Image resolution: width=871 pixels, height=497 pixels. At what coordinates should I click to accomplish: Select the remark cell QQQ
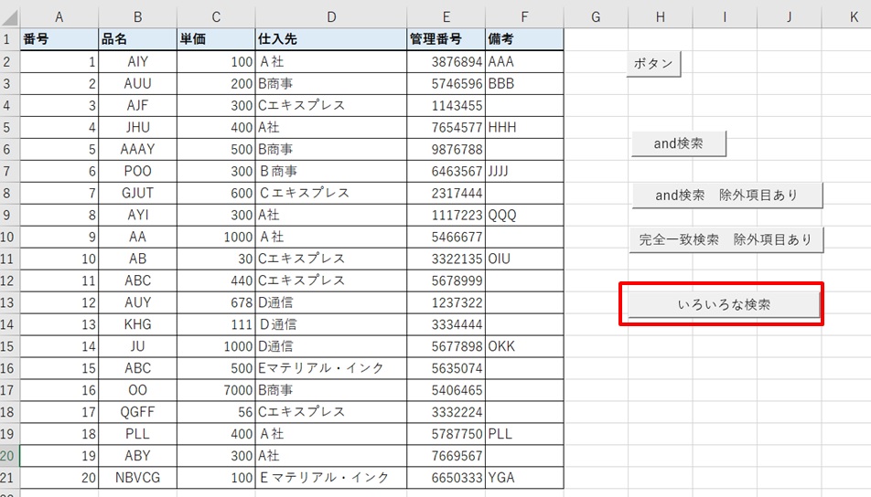click(524, 216)
